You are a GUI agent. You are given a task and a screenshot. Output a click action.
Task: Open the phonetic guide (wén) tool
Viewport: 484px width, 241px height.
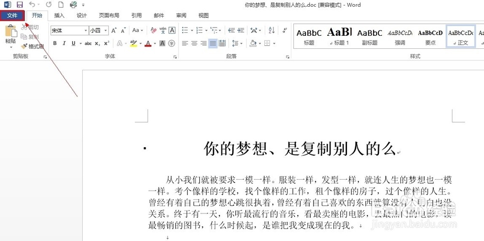point(163,30)
